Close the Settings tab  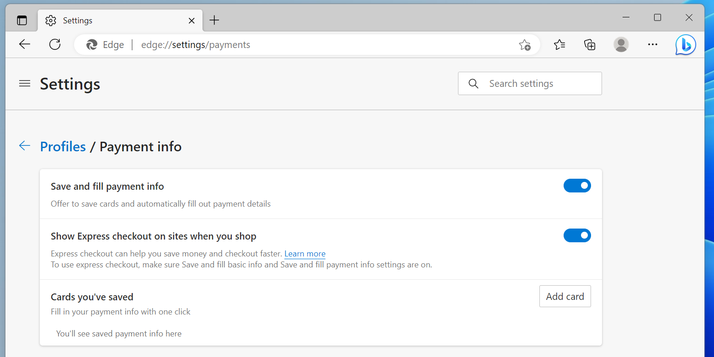pyautogui.click(x=192, y=21)
